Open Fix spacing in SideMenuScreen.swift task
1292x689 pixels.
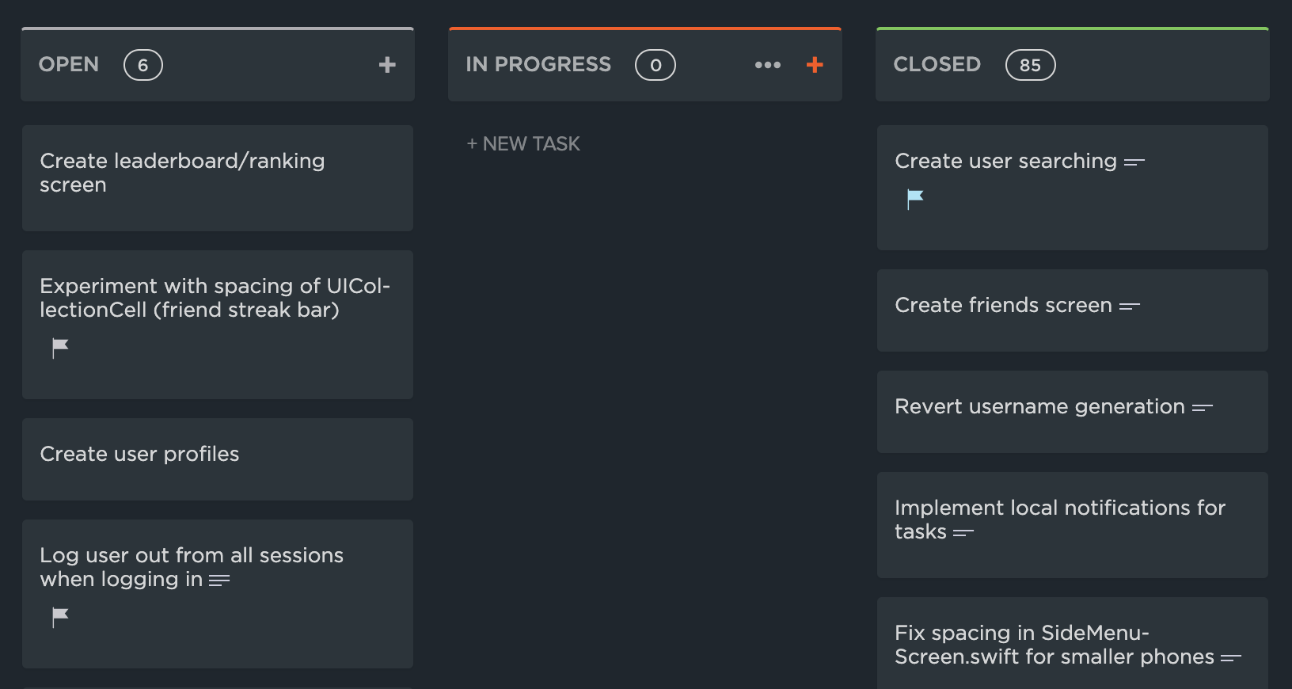pyautogui.click(x=1053, y=645)
